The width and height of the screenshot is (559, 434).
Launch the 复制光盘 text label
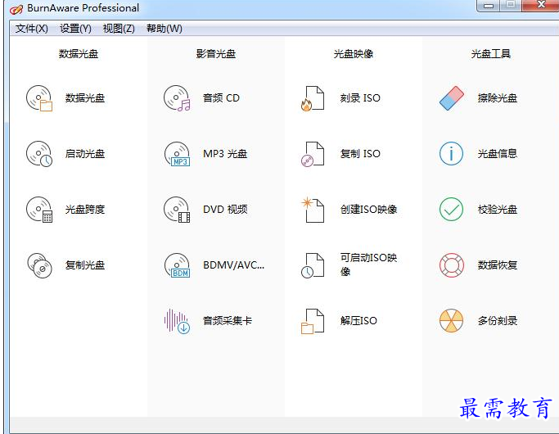click(x=85, y=265)
